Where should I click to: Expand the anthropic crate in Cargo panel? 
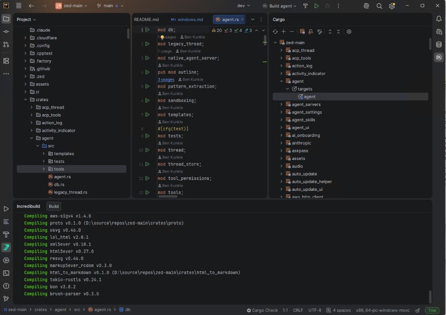pos(281,143)
